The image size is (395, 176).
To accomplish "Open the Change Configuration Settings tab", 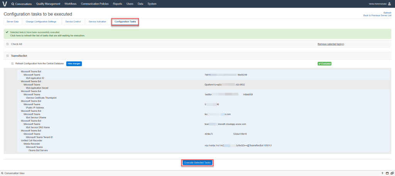I will pyautogui.click(x=41, y=22).
